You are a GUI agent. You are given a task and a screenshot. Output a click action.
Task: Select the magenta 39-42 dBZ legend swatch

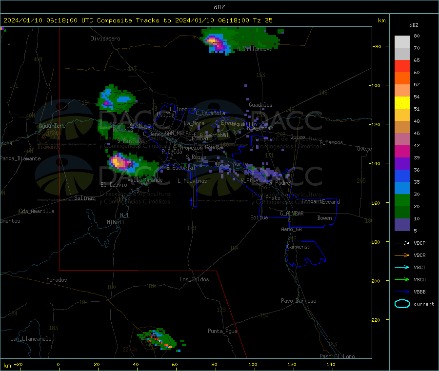402,151
